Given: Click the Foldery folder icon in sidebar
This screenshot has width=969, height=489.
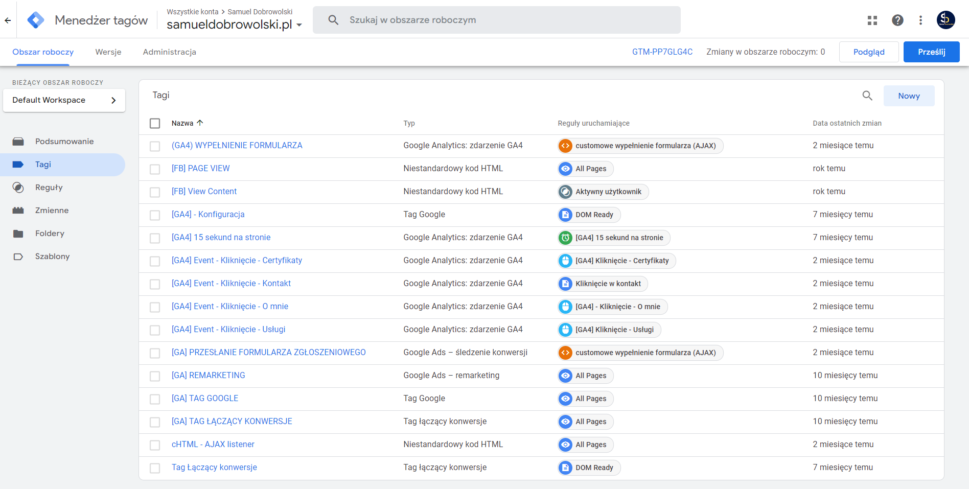Looking at the screenshot, I should (x=18, y=234).
